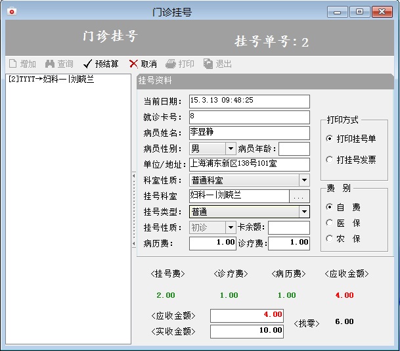Click the 打印 printer icon
400x351 pixels.
tap(171, 64)
